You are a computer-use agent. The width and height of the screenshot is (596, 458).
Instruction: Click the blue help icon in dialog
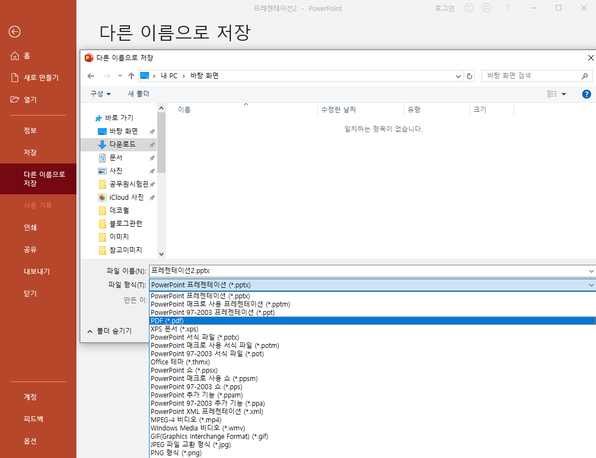[x=587, y=94]
